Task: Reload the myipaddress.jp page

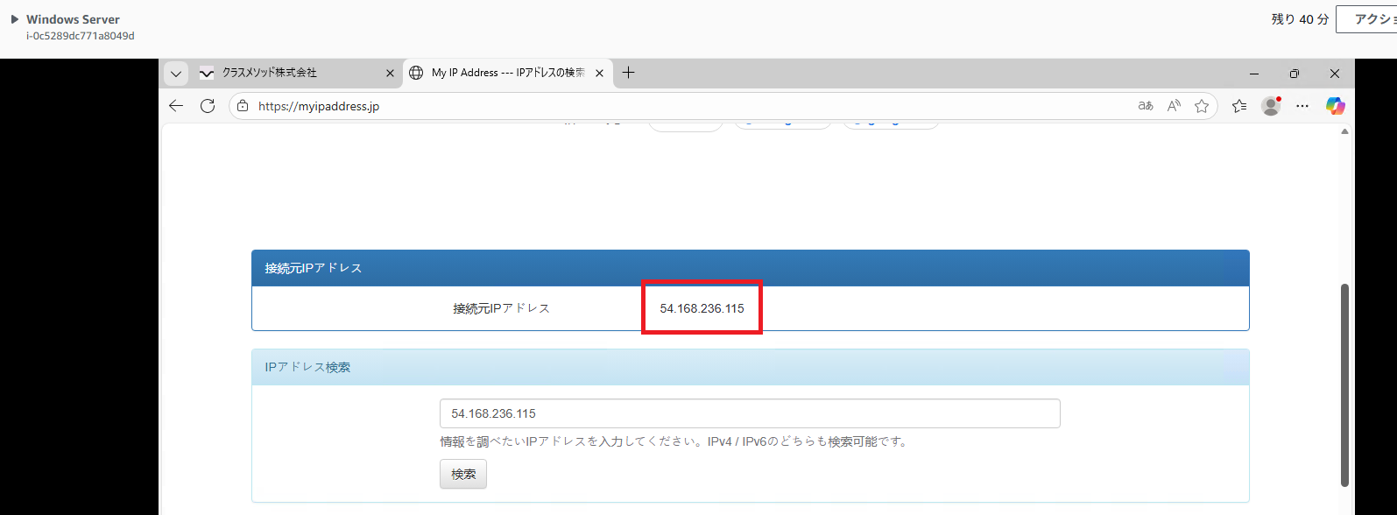Action: pos(208,106)
